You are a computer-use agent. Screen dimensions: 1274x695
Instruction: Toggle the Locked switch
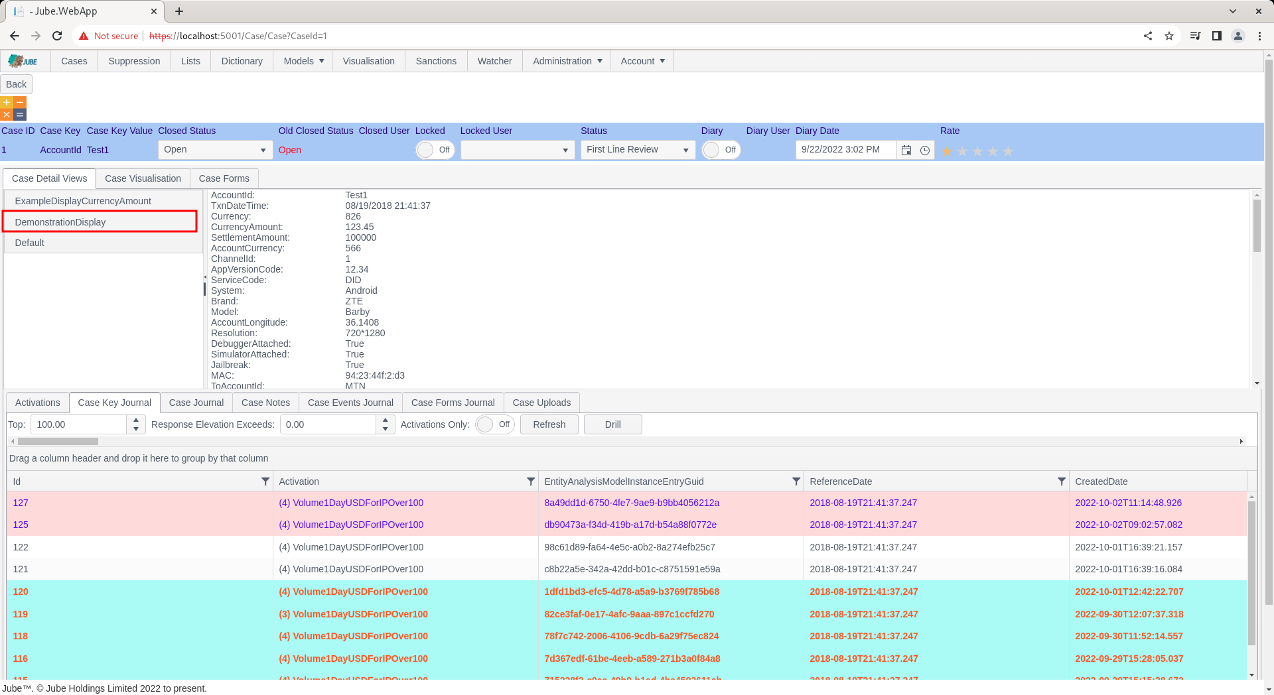[435, 150]
